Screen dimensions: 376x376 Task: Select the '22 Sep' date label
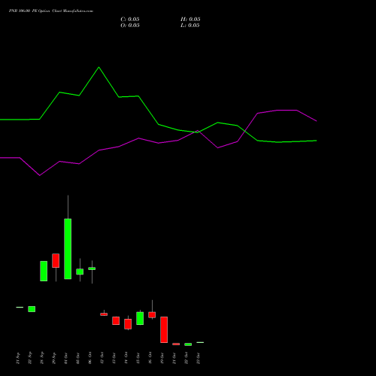[30, 358]
